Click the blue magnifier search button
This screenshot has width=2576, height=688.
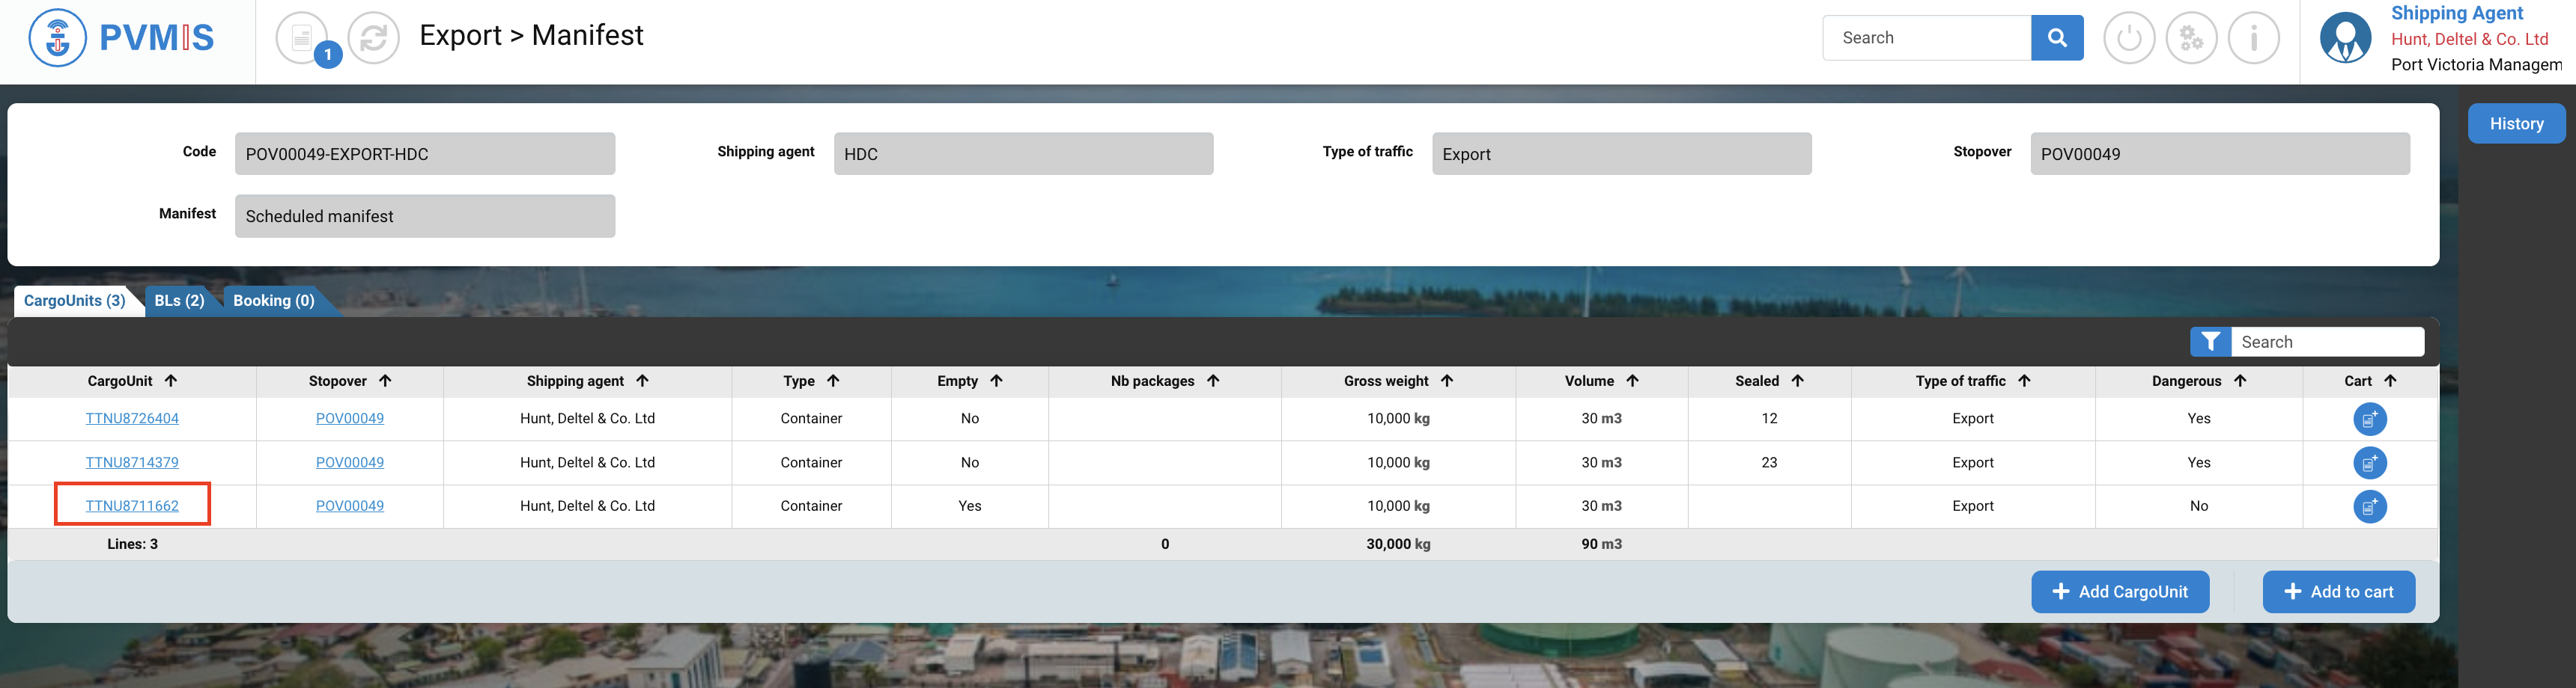pos(2056,38)
